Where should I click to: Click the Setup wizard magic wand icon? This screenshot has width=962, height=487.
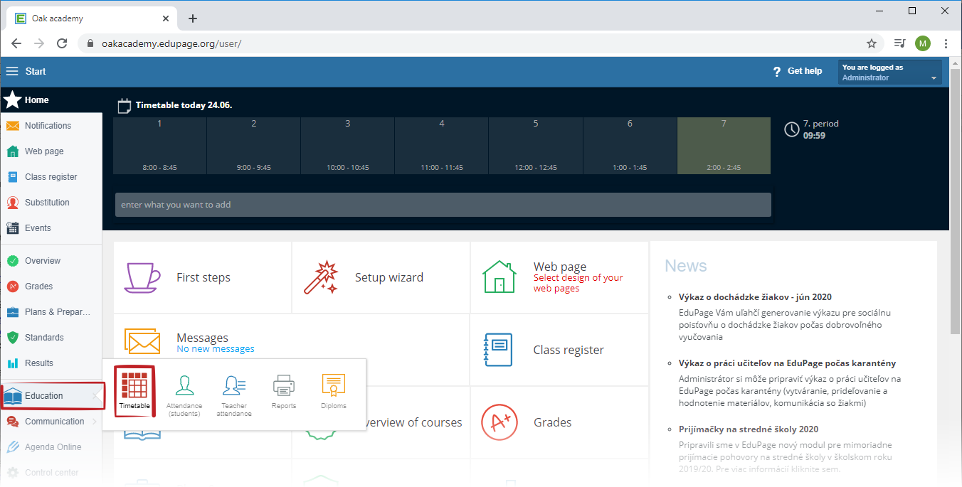[x=322, y=277]
